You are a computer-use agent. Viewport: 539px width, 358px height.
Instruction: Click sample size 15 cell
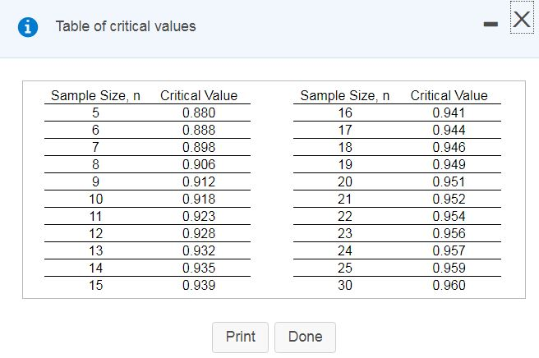(95, 285)
